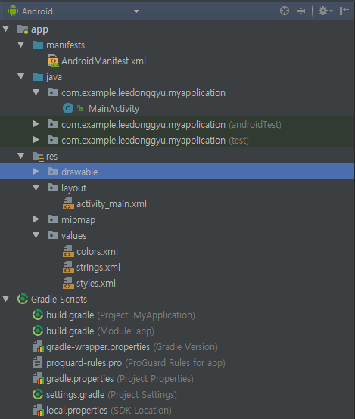This screenshot has height=419, width=355.
Task: Select the res folder label
Action: pos(52,157)
